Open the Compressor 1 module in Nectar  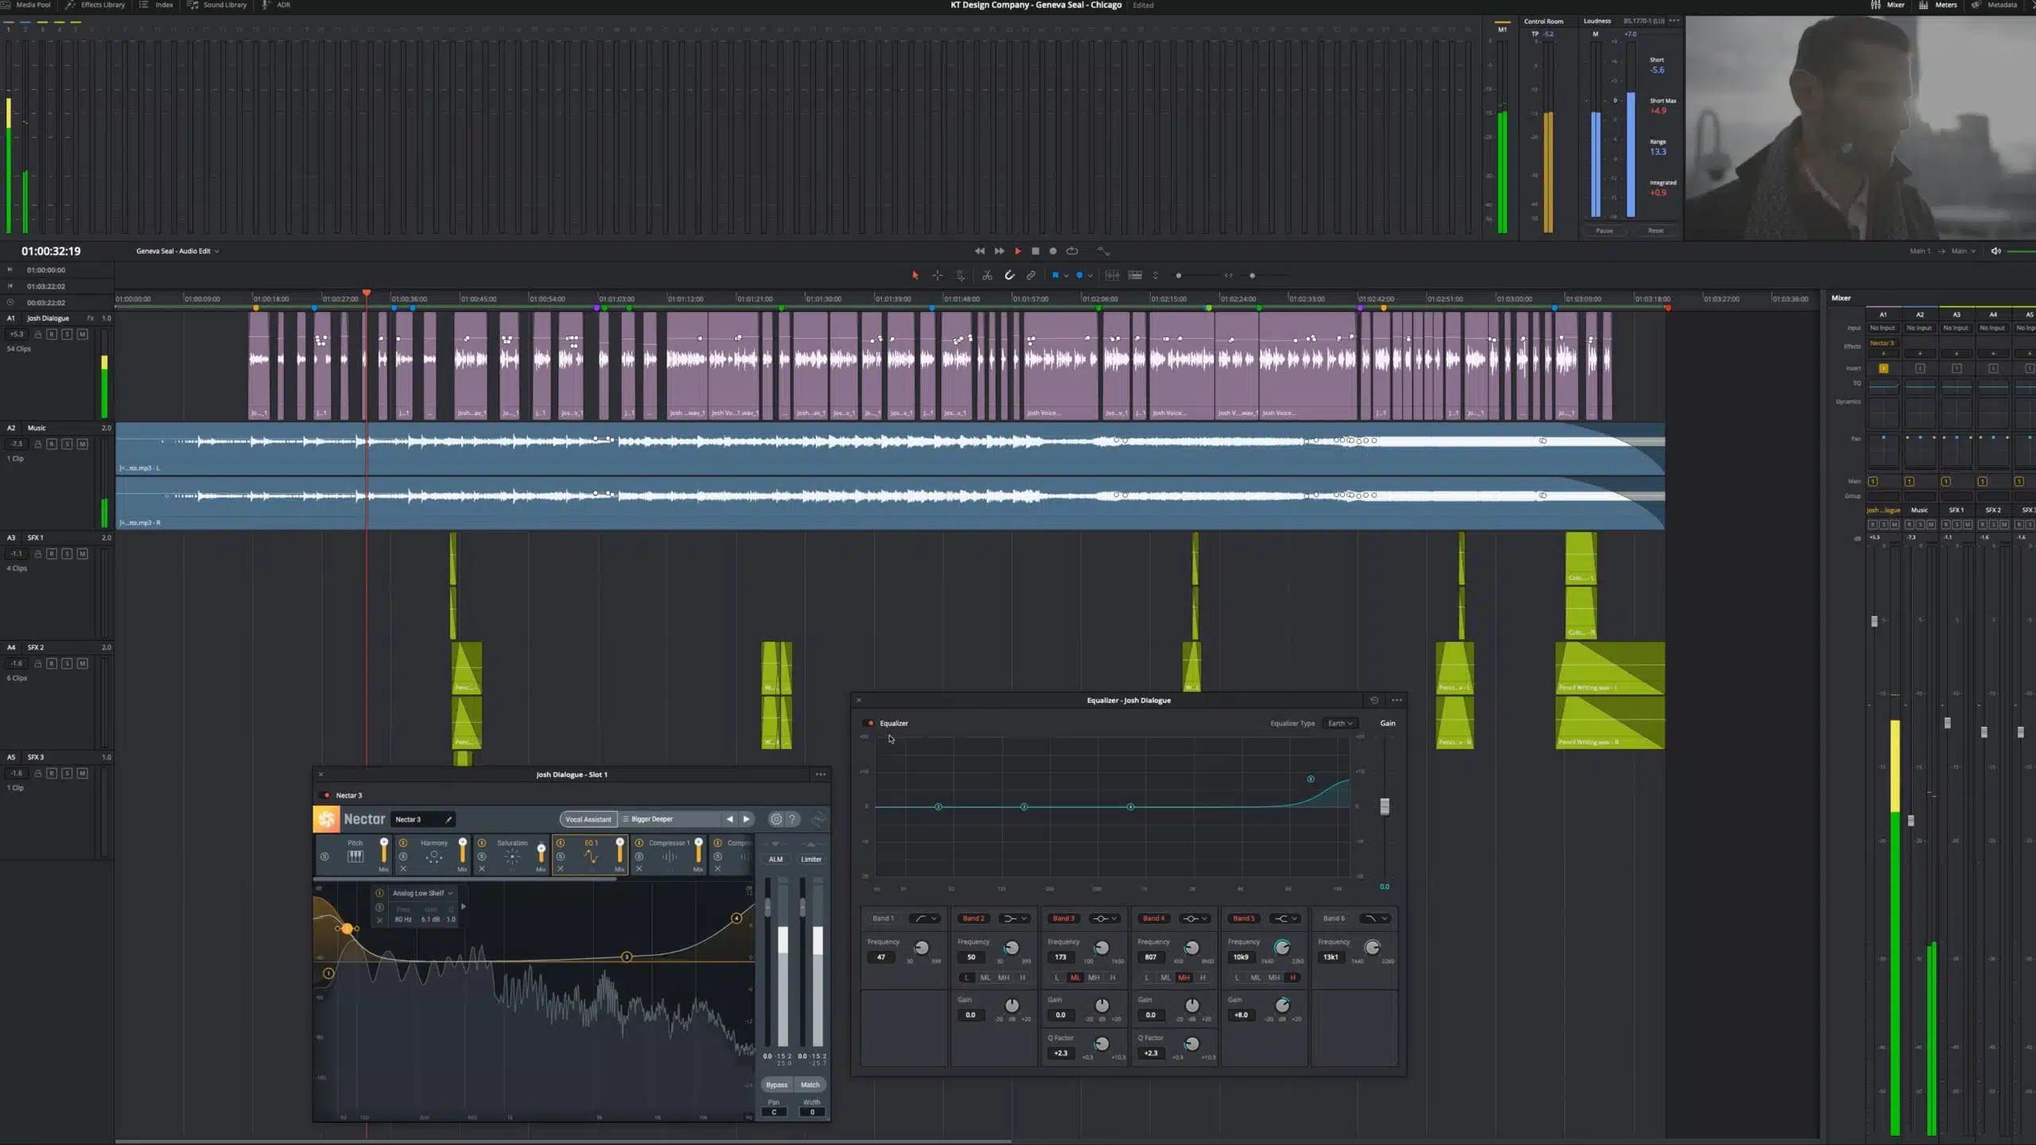click(670, 856)
